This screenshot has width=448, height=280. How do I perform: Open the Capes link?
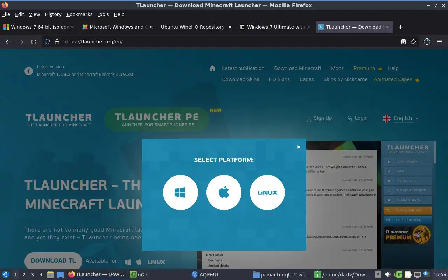point(307,79)
